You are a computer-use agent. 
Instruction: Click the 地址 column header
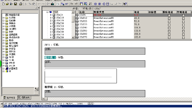click(141, 12)
